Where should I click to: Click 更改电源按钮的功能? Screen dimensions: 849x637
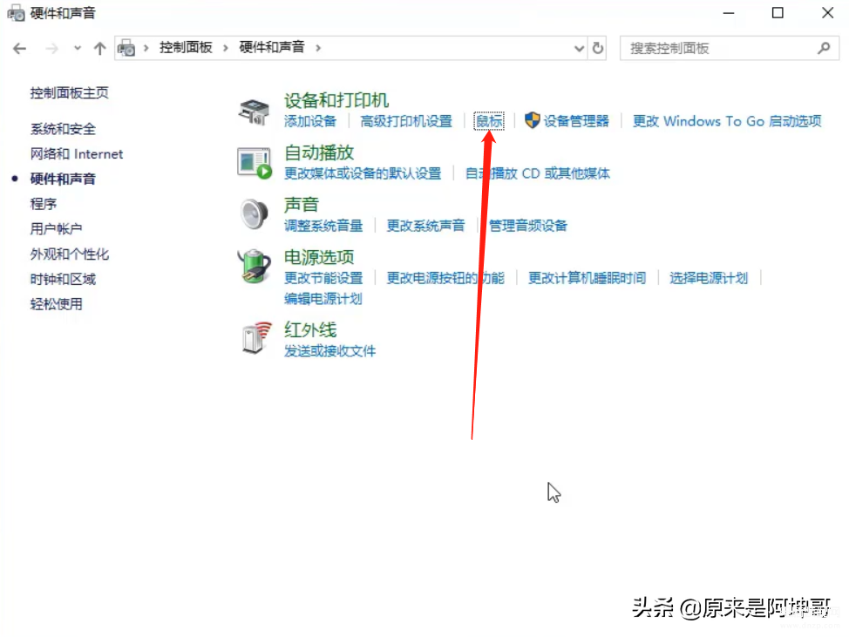(445, 278)
